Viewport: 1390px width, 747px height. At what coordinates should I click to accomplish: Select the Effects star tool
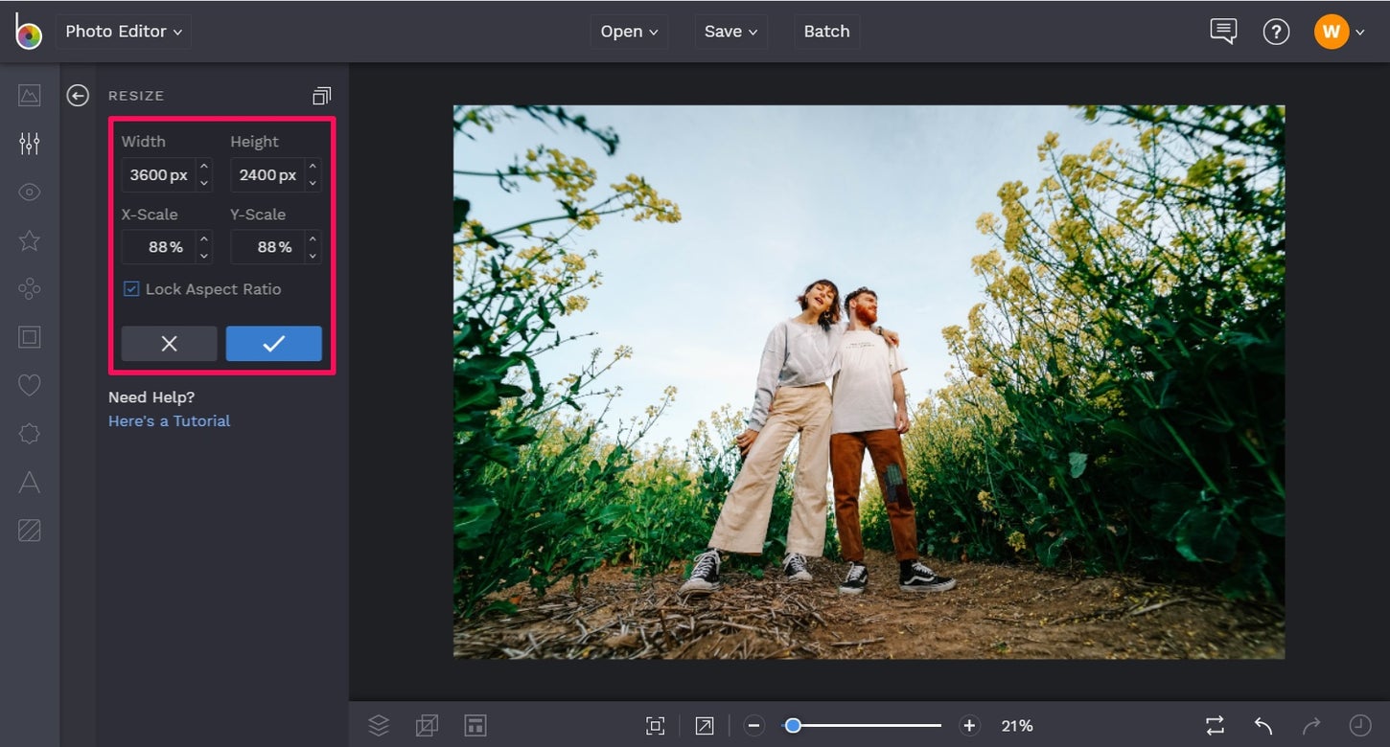click(x=29, y=240)
